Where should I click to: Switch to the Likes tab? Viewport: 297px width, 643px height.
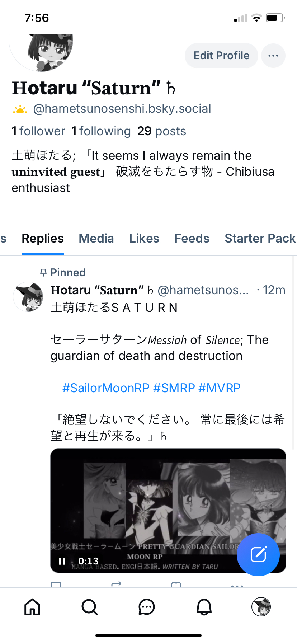pyautogui.click(x=144, y=239)
